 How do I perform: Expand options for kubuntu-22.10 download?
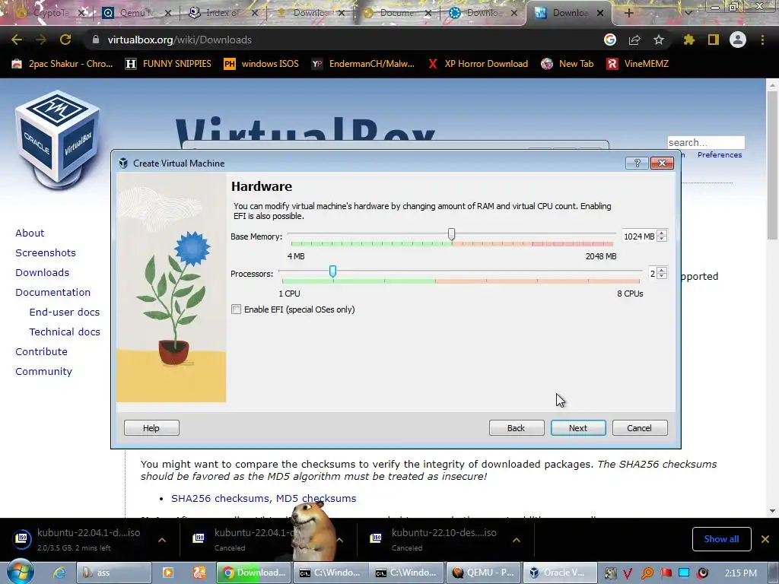point(517,540)
